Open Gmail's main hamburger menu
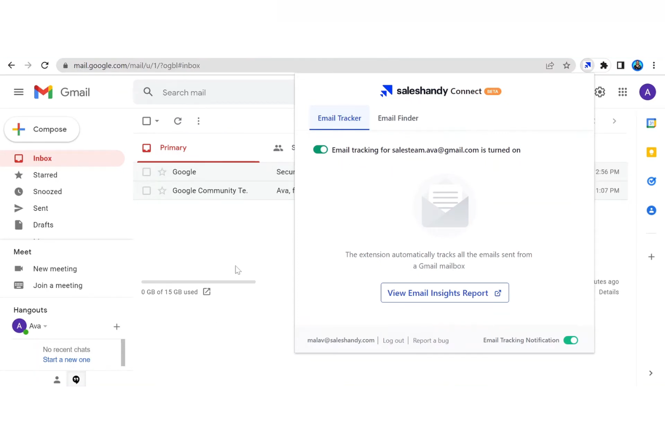This screenshot has height=443, width=665. [x=18, y=92]
